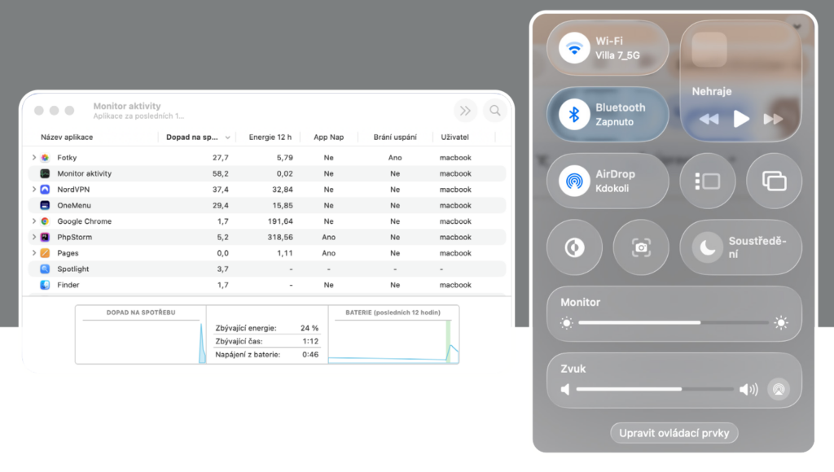Click the Upravit ovládací prvky button
This screenshot has width=834, height=472.
tap(674, 433)
